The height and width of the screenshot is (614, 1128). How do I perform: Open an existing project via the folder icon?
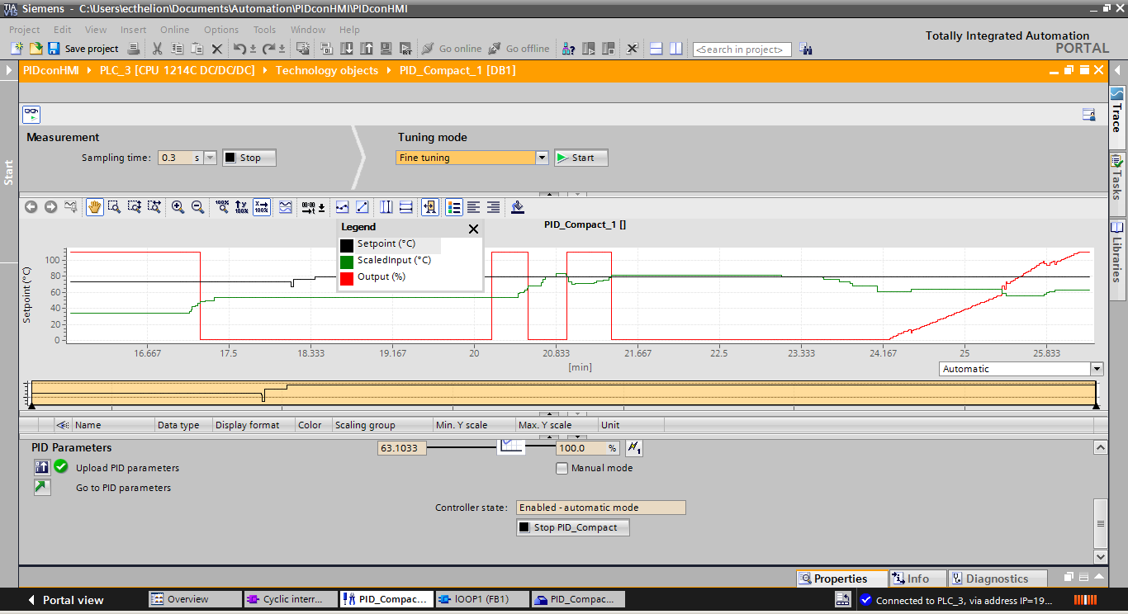36,49
